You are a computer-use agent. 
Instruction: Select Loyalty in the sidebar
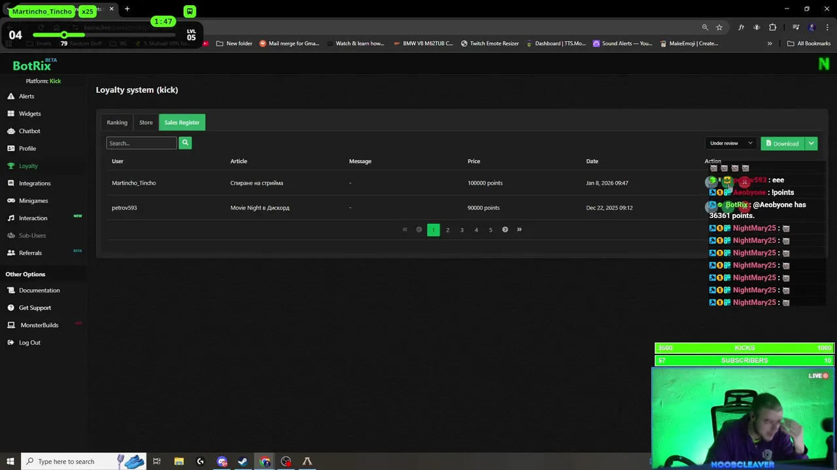coord(28,166)
